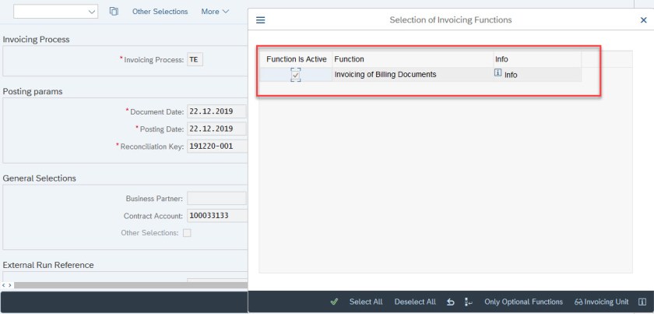Open the dialog hamburger menu
The width and height of the screenshot is (654, 314).
[260, 19]
